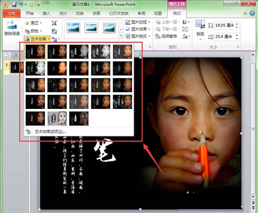The width and height of the screenshot is (258, 213).
Task: Minimize the ribbon with the caret icon
Action: 245,13
